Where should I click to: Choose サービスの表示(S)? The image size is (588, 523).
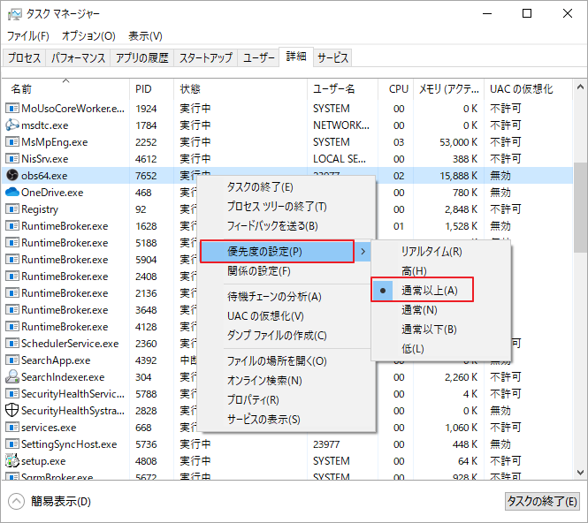(286, 419)
